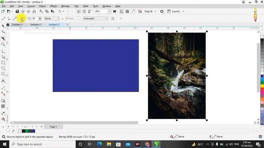Click the Undo arrow icon
This screenshot has height=148, width=264.
[59, 12]
